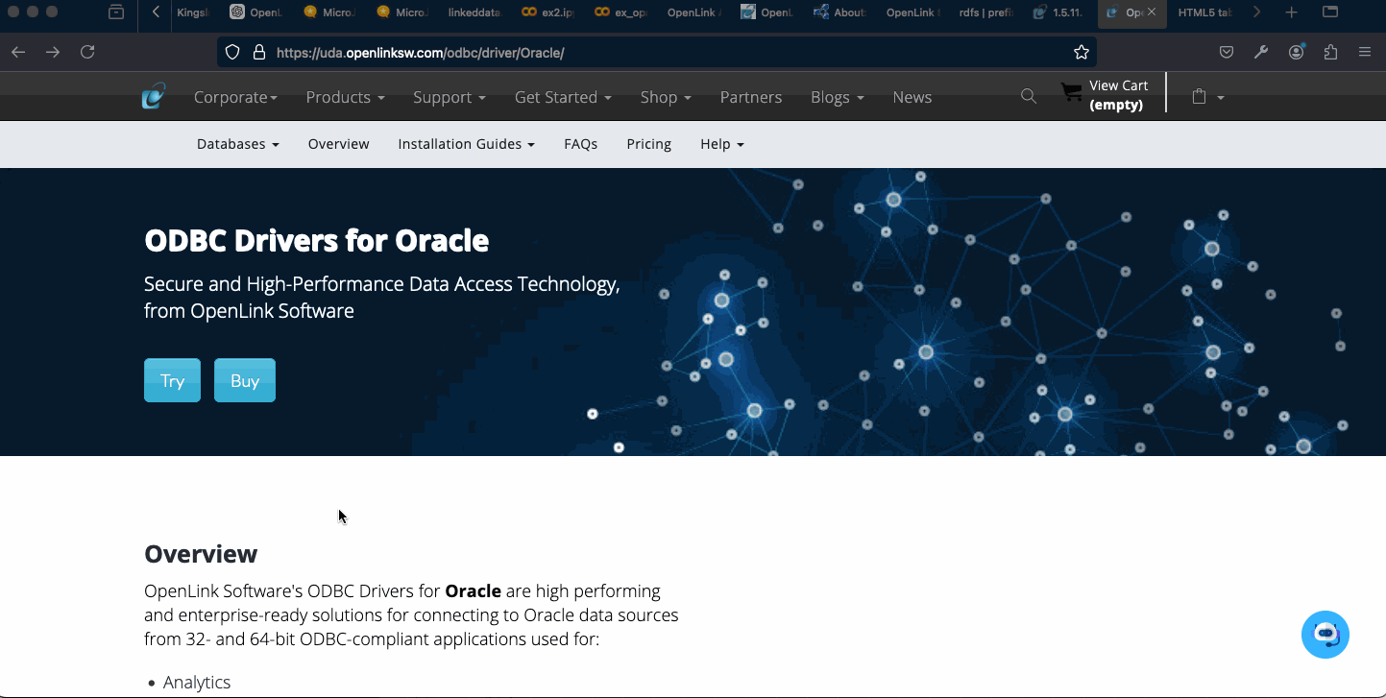This screenshot has width=1386, height=698.
Task: Open a new tab with the plus icon
Action: point(1292,12)
